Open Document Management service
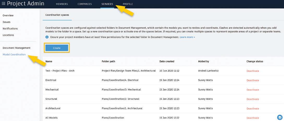The height and width of the screenshot is (121, 284). click(16, 48)
